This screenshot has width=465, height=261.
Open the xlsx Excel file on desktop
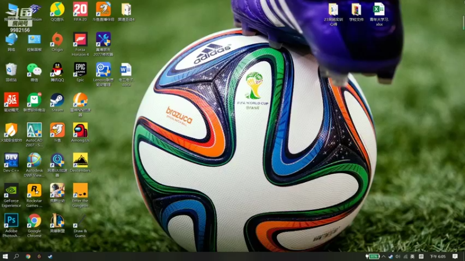[x=379, y=13]
